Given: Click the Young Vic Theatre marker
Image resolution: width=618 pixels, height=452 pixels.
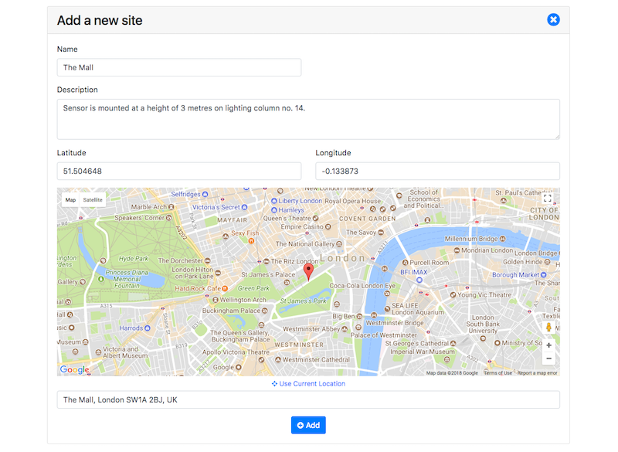Looking at the screenshot, I should 453,294.
